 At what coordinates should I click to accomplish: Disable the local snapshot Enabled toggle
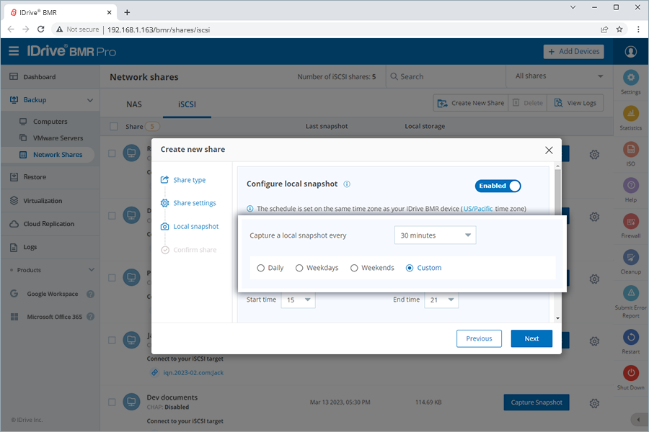(498, 186)
